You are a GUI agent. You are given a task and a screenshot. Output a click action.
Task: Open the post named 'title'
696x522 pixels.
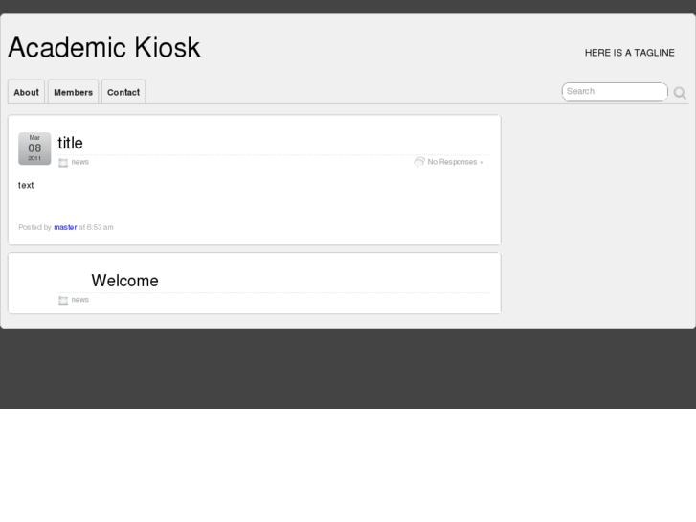pos(70,143)
